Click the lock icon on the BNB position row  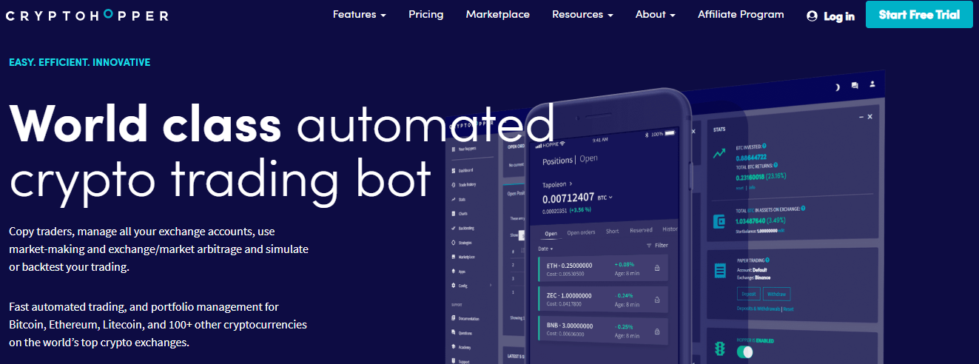click(657, 331)
